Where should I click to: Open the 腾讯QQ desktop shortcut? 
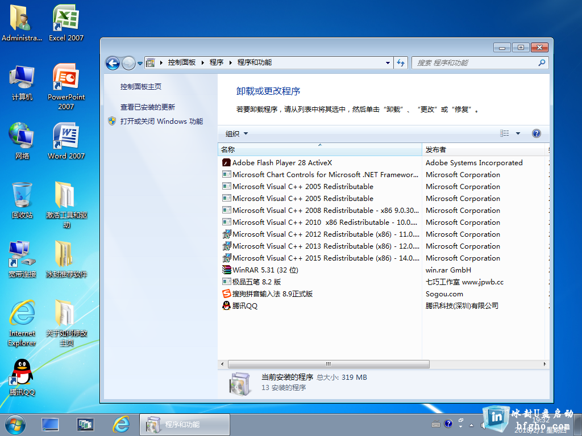[x=22, y=378]
